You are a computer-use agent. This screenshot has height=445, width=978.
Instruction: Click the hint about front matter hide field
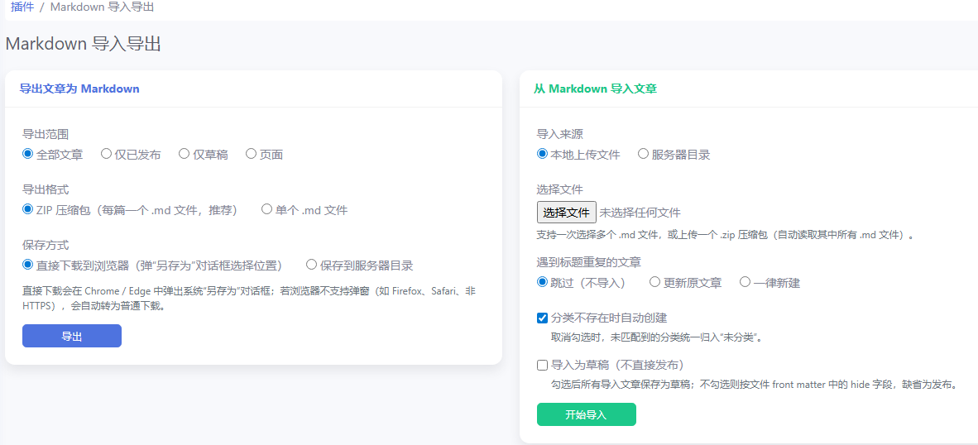tap(754, 385)
